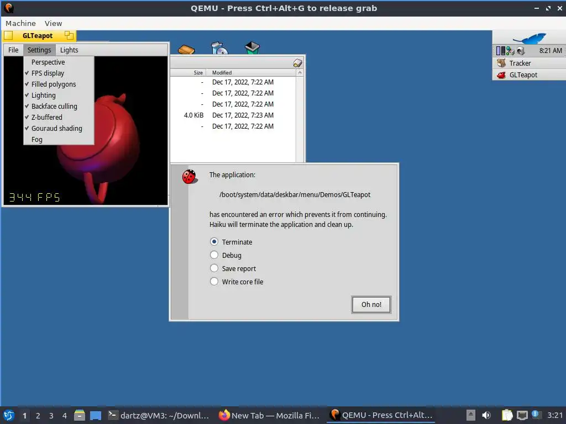This screenshot has height=424, width=566.
Task: Click the GLTeapot entry in Deskbar
Action: click(529, 75)
